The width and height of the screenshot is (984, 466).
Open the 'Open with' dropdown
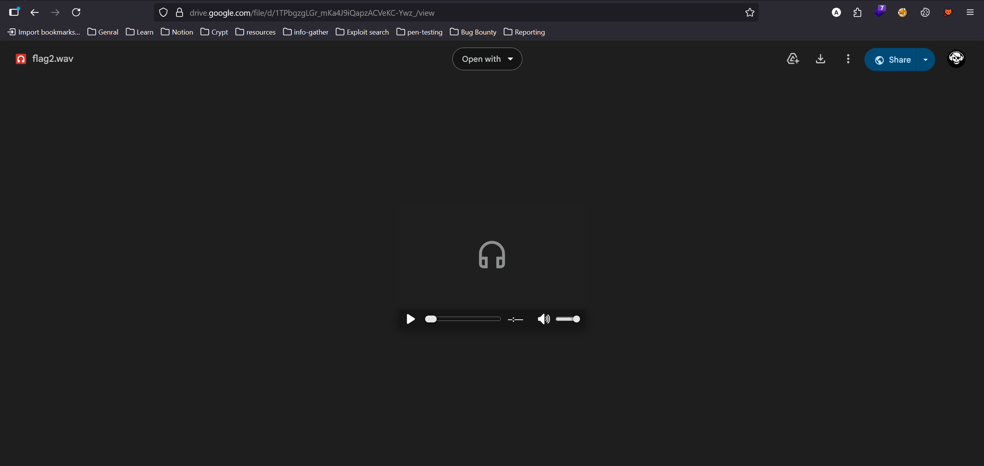pyautogui.click(x=487, y=59)
